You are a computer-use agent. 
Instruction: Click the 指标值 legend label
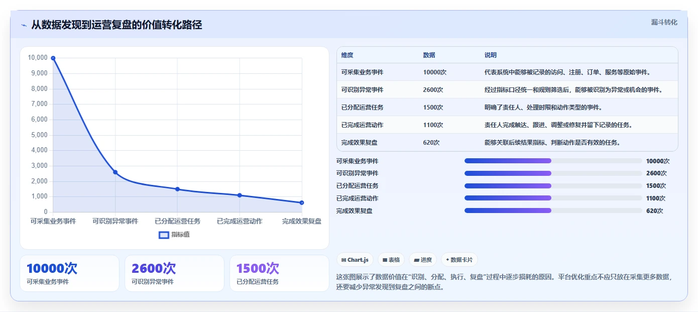point(180,235)
